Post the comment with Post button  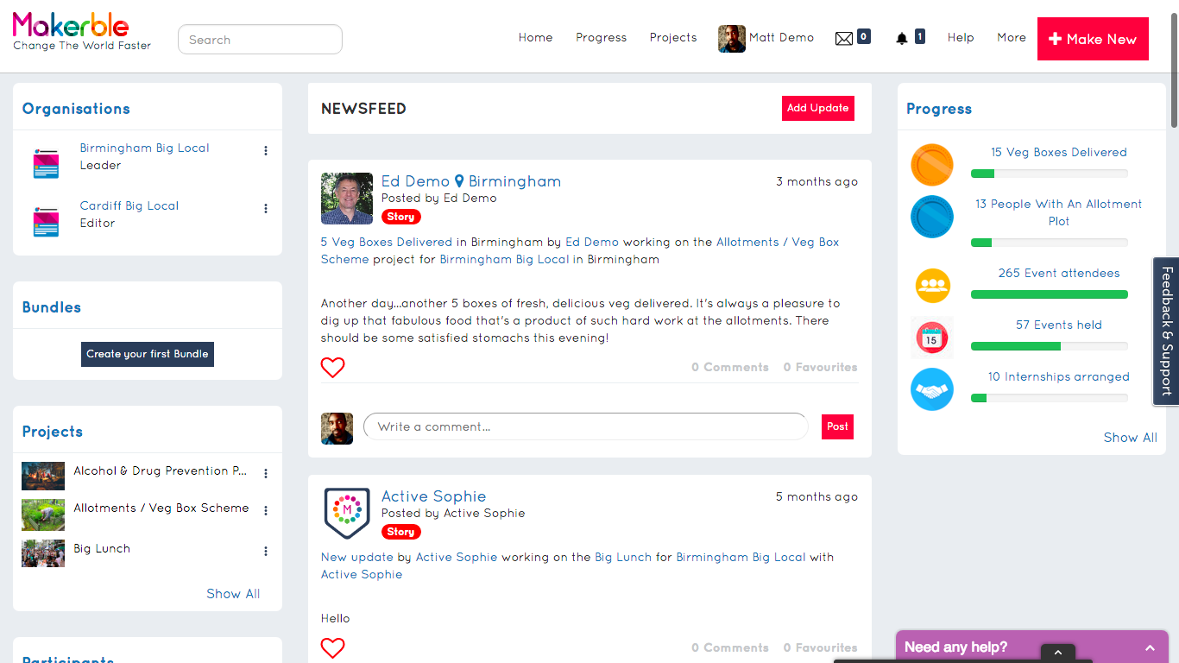point(837,426)
